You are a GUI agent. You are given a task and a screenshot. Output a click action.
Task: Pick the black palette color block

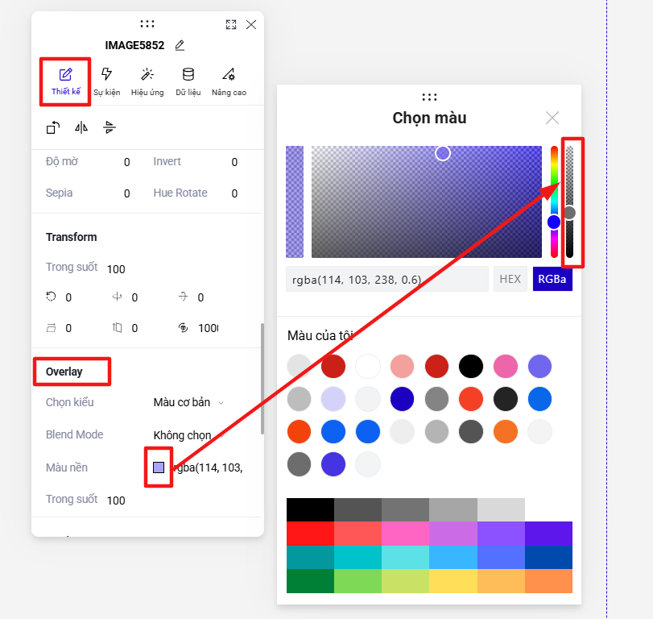tap(310, 509)
